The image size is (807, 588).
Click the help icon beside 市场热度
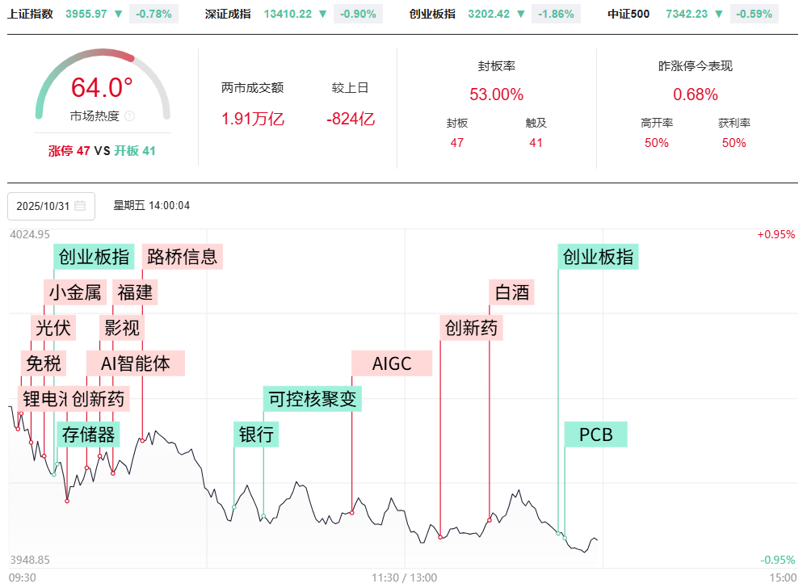click(x=130, y=116)
